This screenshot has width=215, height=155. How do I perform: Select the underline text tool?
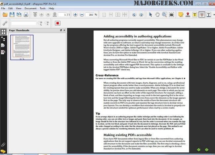(x=209, y=15)
